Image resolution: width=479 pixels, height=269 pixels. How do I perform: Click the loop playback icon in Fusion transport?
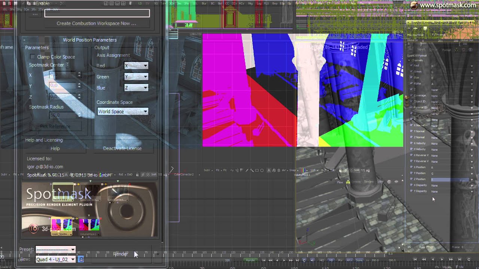304,260
